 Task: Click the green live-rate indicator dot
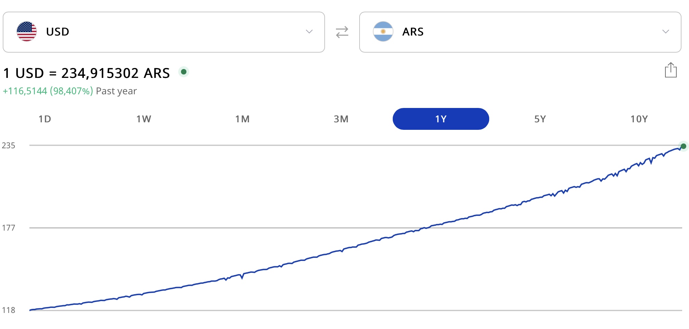point(184,72)
